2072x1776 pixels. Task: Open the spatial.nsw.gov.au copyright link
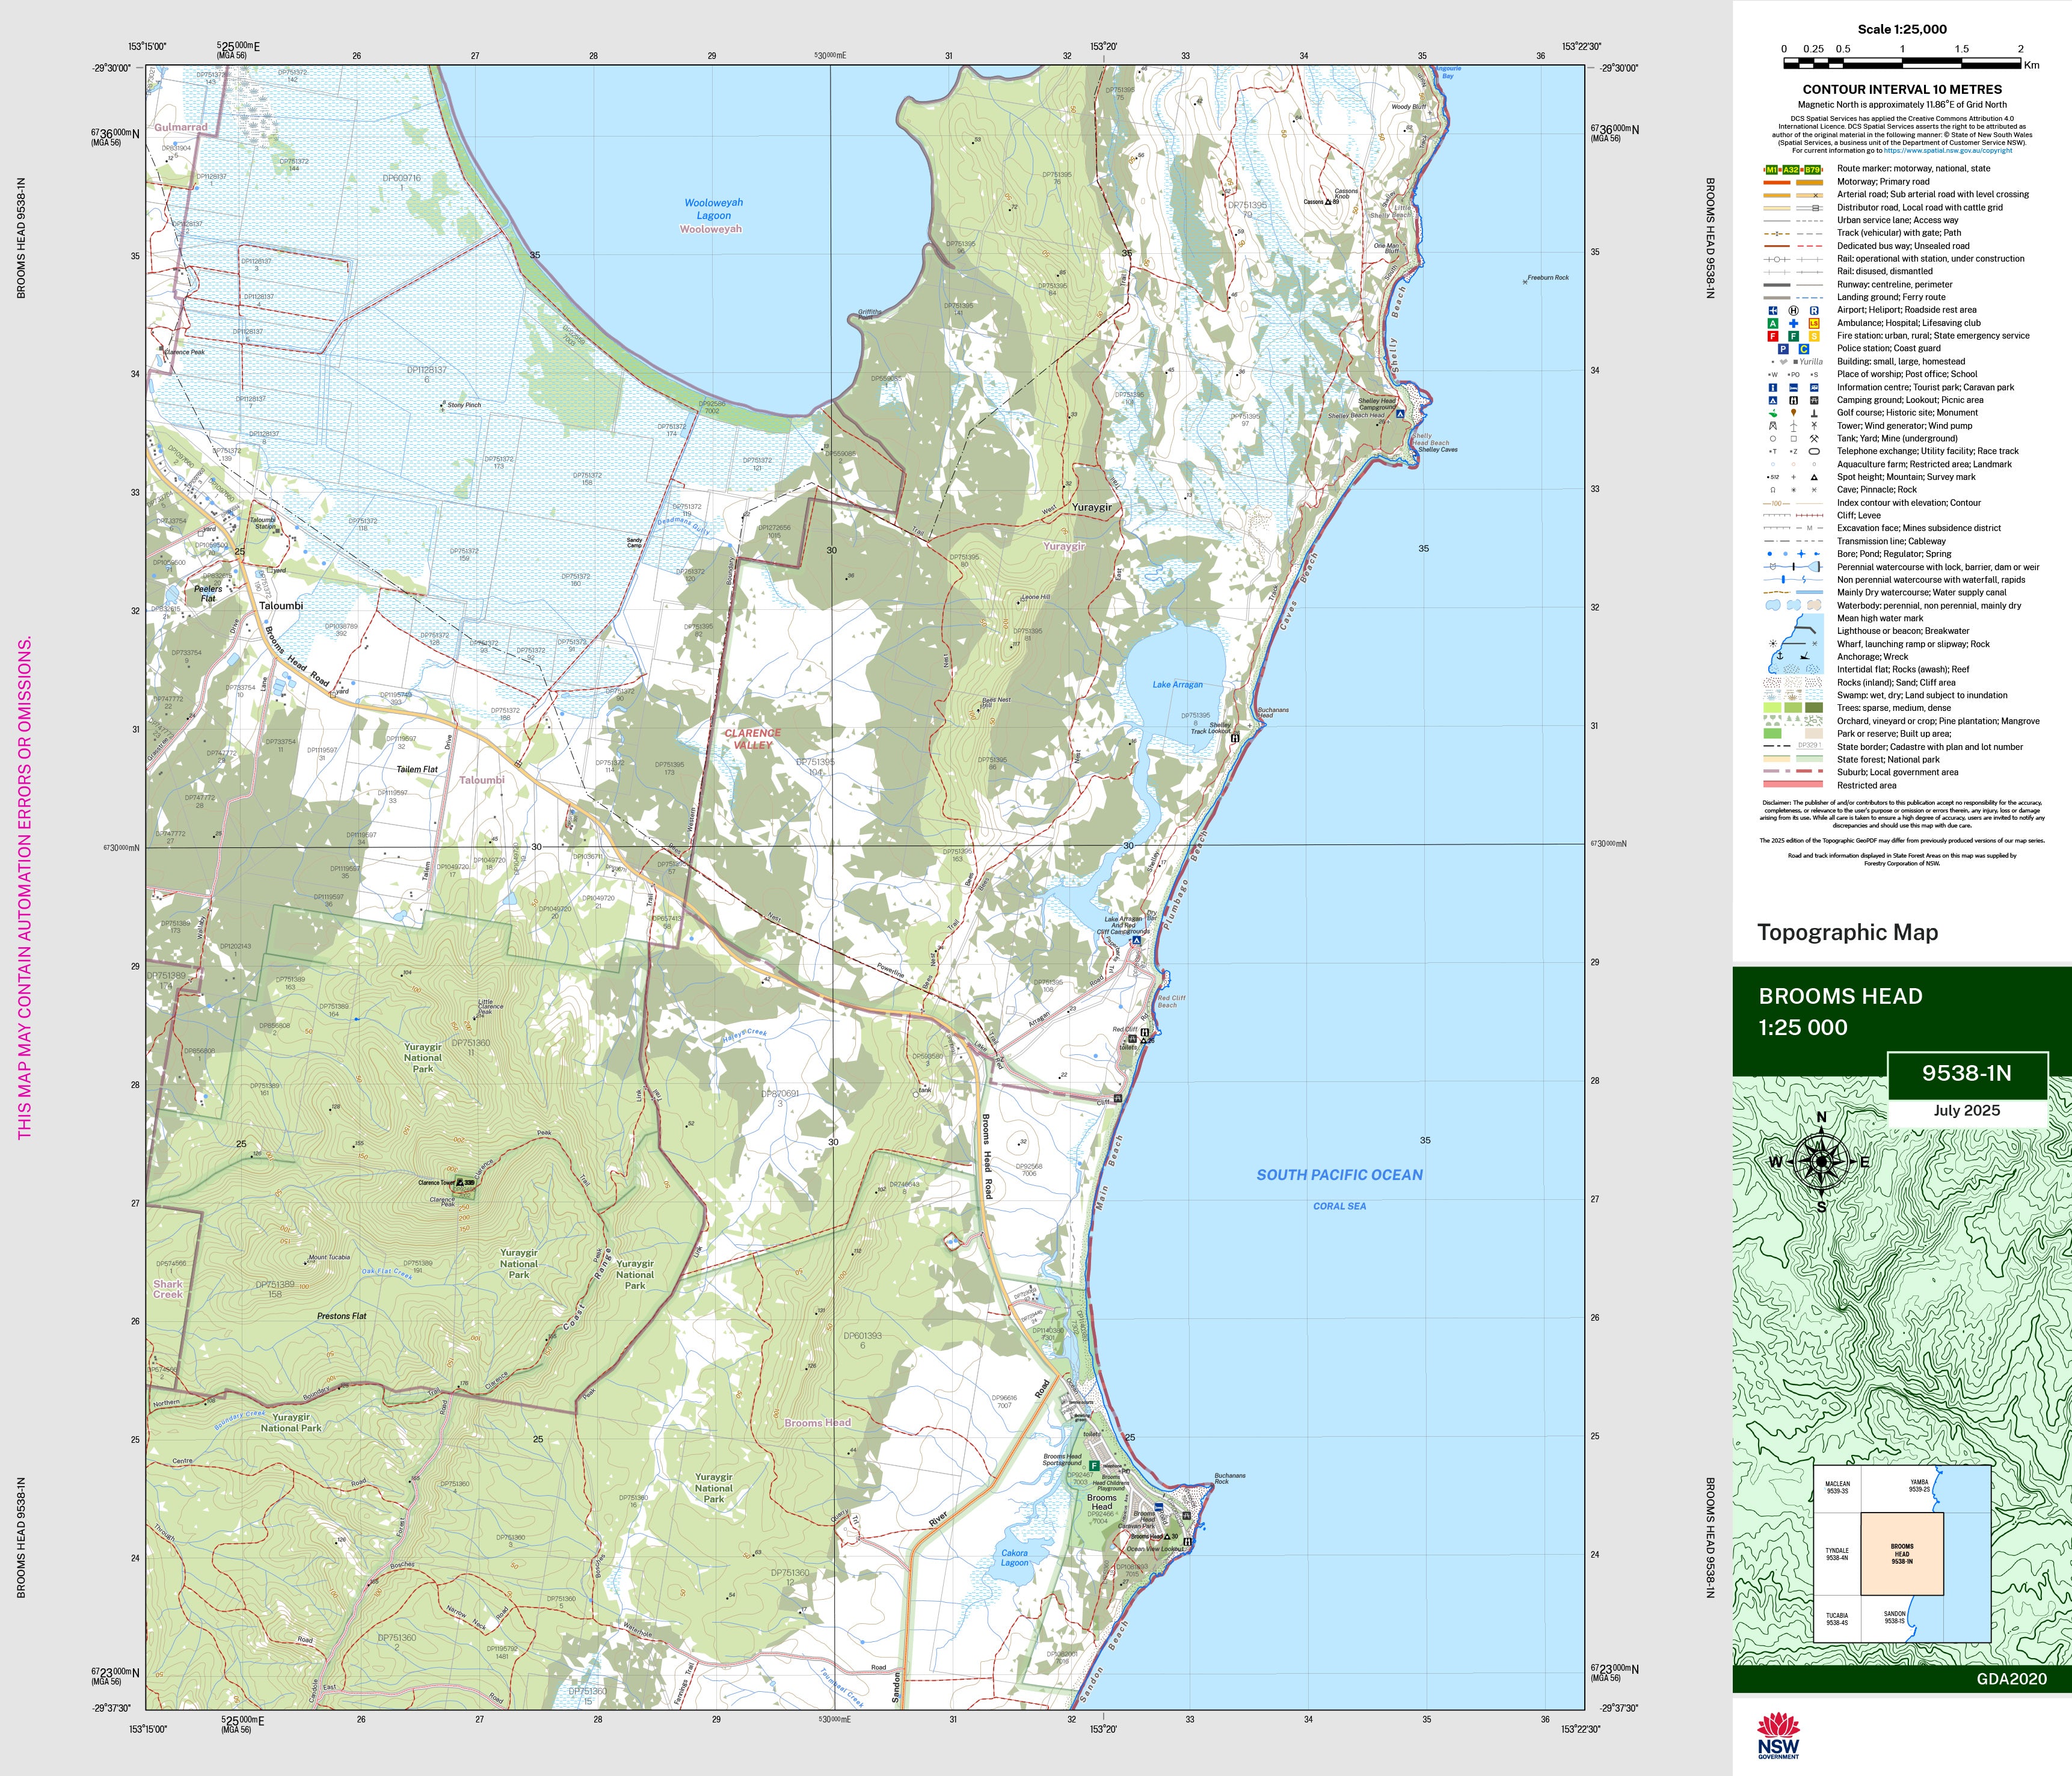(x=1947, y=151)
